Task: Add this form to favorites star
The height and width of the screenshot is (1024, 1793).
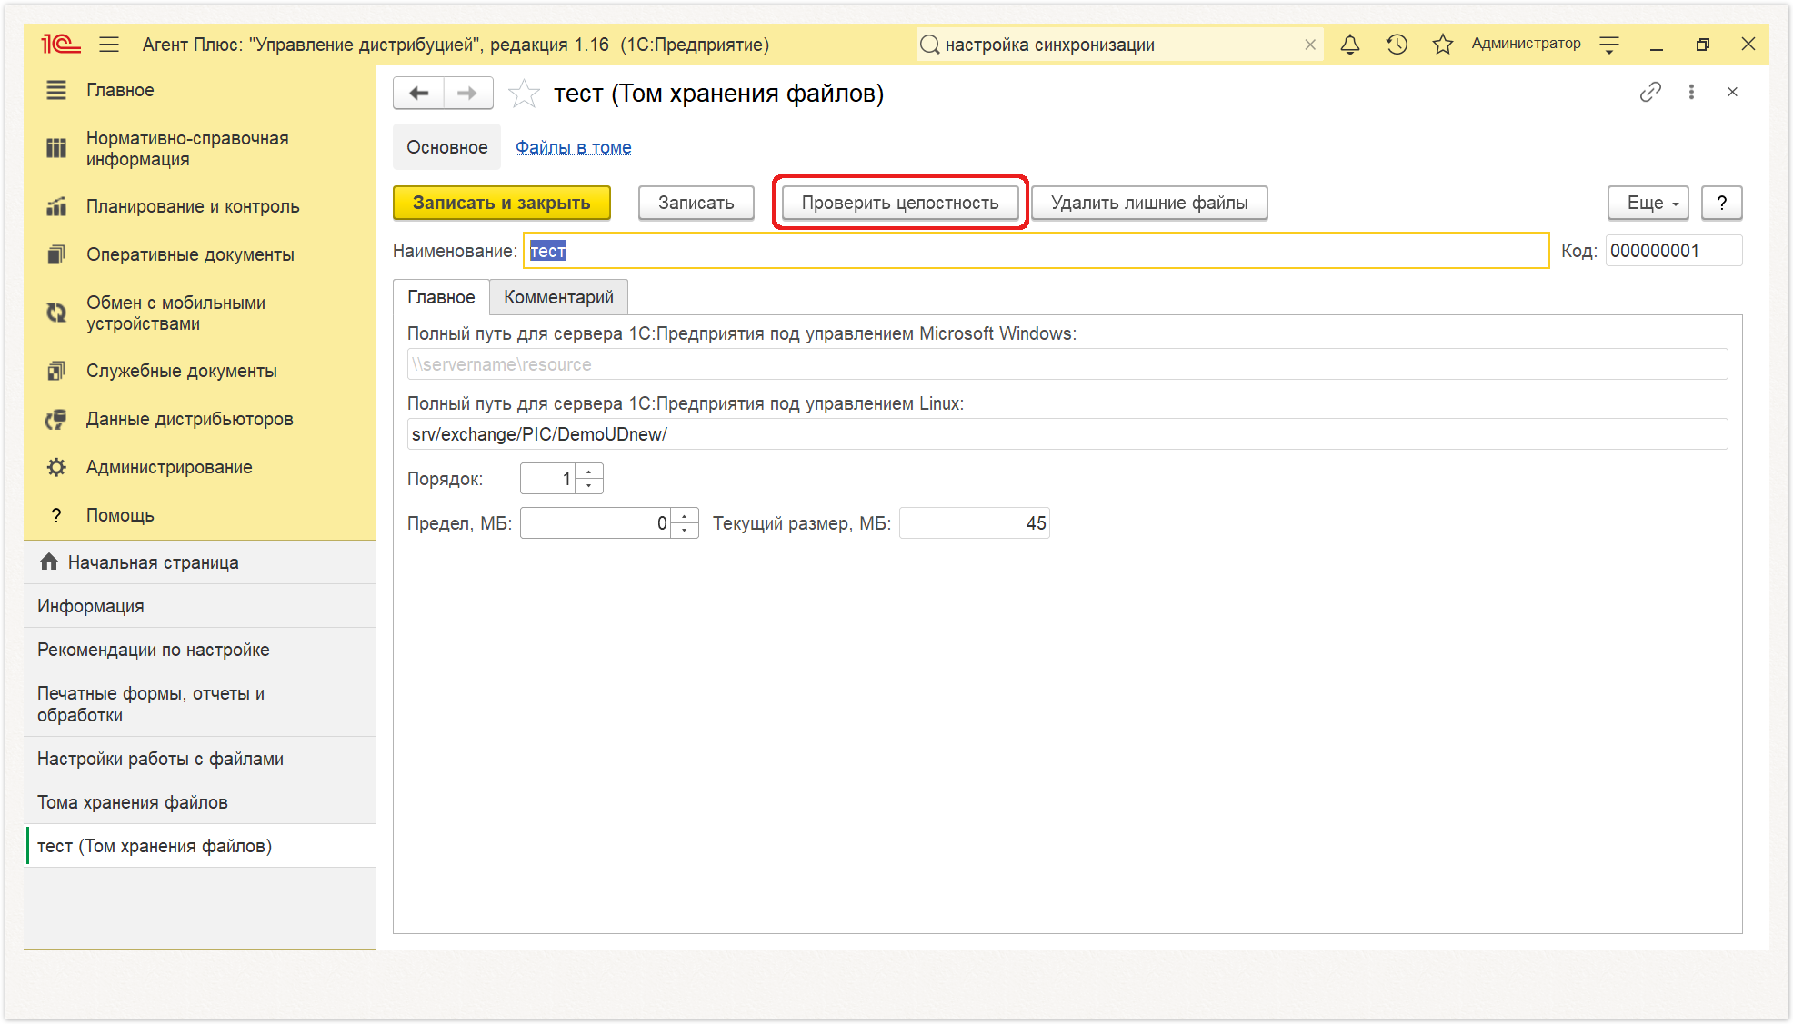Action: (x=524, y=93)
